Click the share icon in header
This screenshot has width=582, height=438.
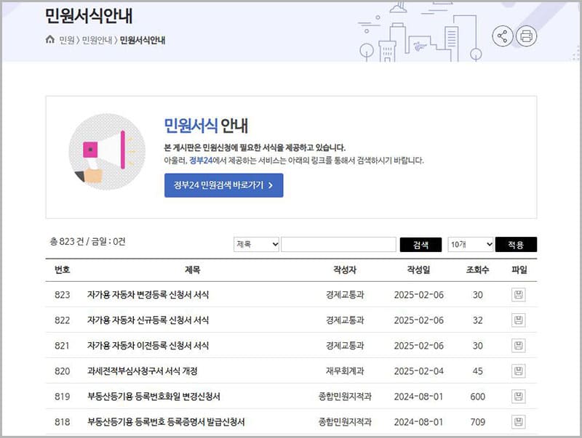tap(503, 36)
